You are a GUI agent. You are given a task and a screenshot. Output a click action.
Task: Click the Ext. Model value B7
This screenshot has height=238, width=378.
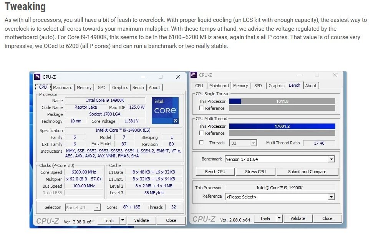[x=124, y=144]
